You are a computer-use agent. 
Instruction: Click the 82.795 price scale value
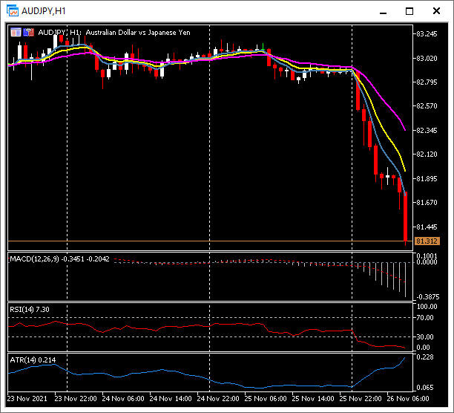pyautogui.click(x=427, y=82)
